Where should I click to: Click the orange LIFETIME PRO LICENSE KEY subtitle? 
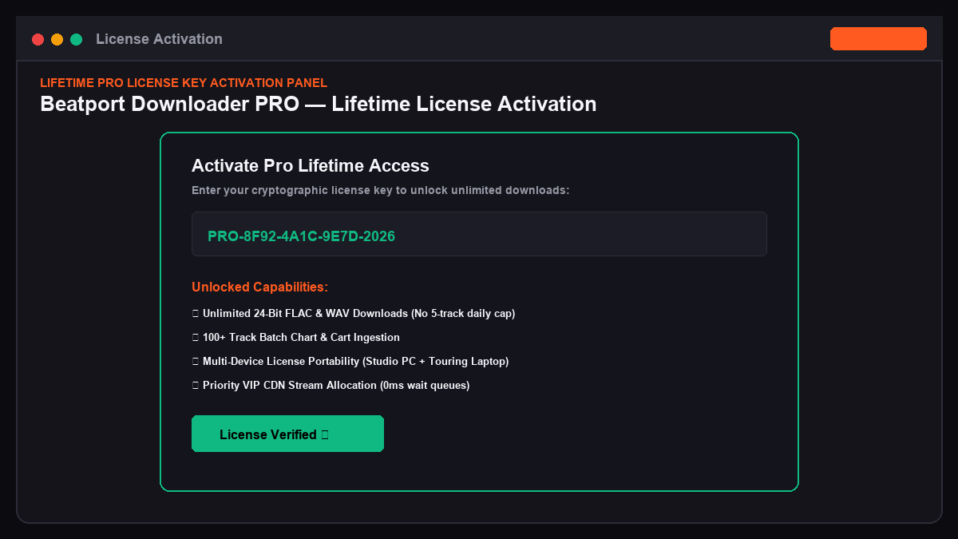point(184,82)
